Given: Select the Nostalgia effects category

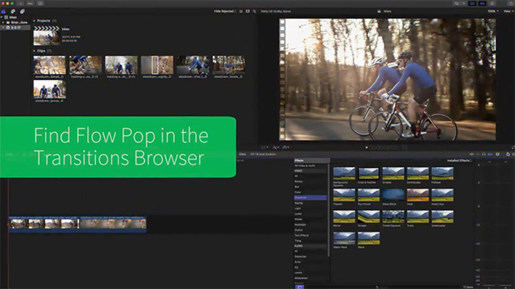Looking at the screenshot, I should [311, 225].
